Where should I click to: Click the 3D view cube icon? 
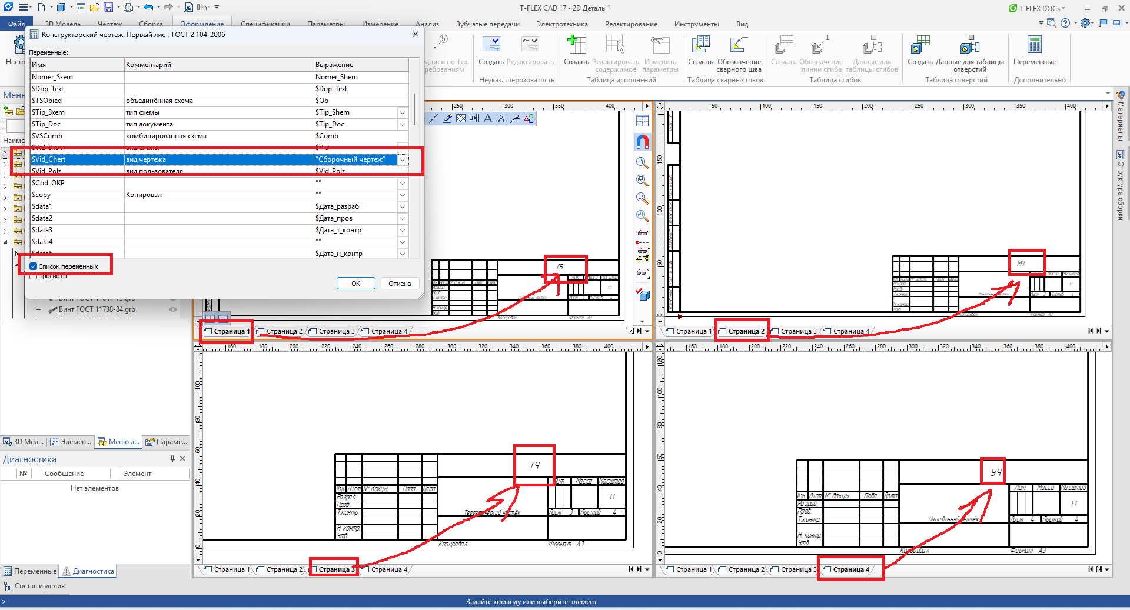point(644,295)
